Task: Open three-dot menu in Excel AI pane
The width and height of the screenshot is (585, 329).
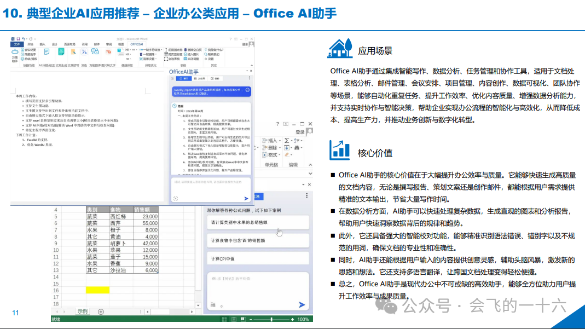Action: pyautogui.click(x=306, y=195)
